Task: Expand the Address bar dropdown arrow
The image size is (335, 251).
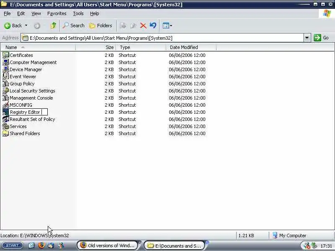Action: pos(307,38)
